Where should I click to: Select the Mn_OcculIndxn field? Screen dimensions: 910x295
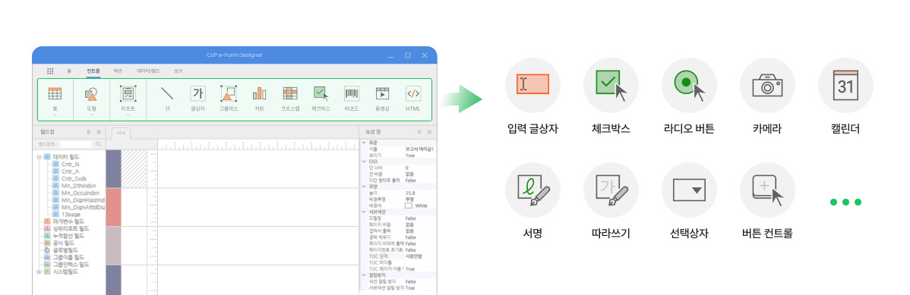tap(80, 193)
